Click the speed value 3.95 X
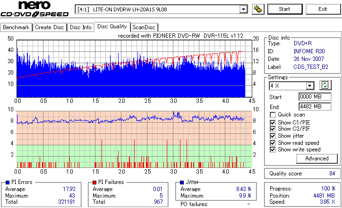The height and width of the screenshot is (208, 342). point(327,202)
